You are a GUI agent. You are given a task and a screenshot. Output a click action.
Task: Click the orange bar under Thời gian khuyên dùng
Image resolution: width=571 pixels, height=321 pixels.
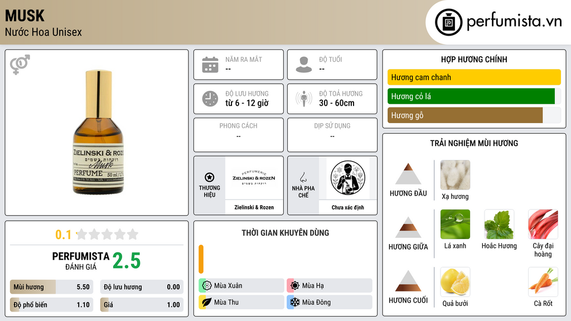[x=201, y=259]
